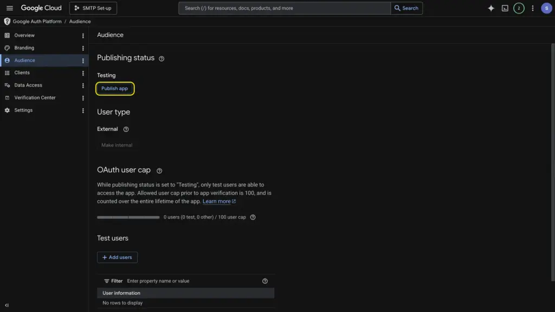Open more options for Clients
Image resolution: width=555 pixels, height=312 pixels.
[83, 73]
